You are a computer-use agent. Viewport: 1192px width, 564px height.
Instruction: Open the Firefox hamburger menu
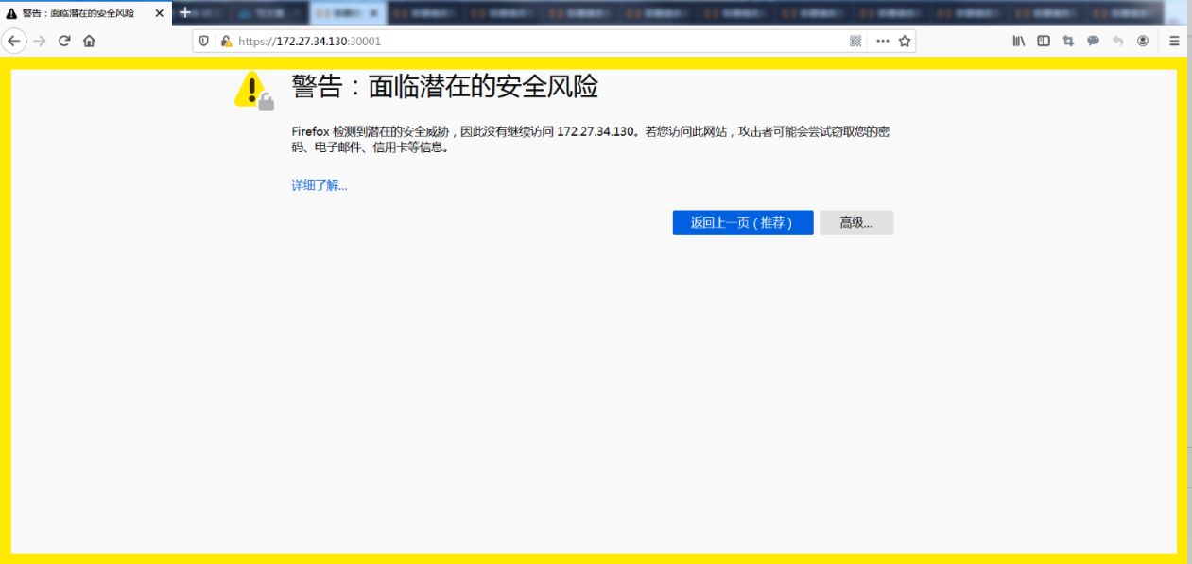pos(1174,41)
